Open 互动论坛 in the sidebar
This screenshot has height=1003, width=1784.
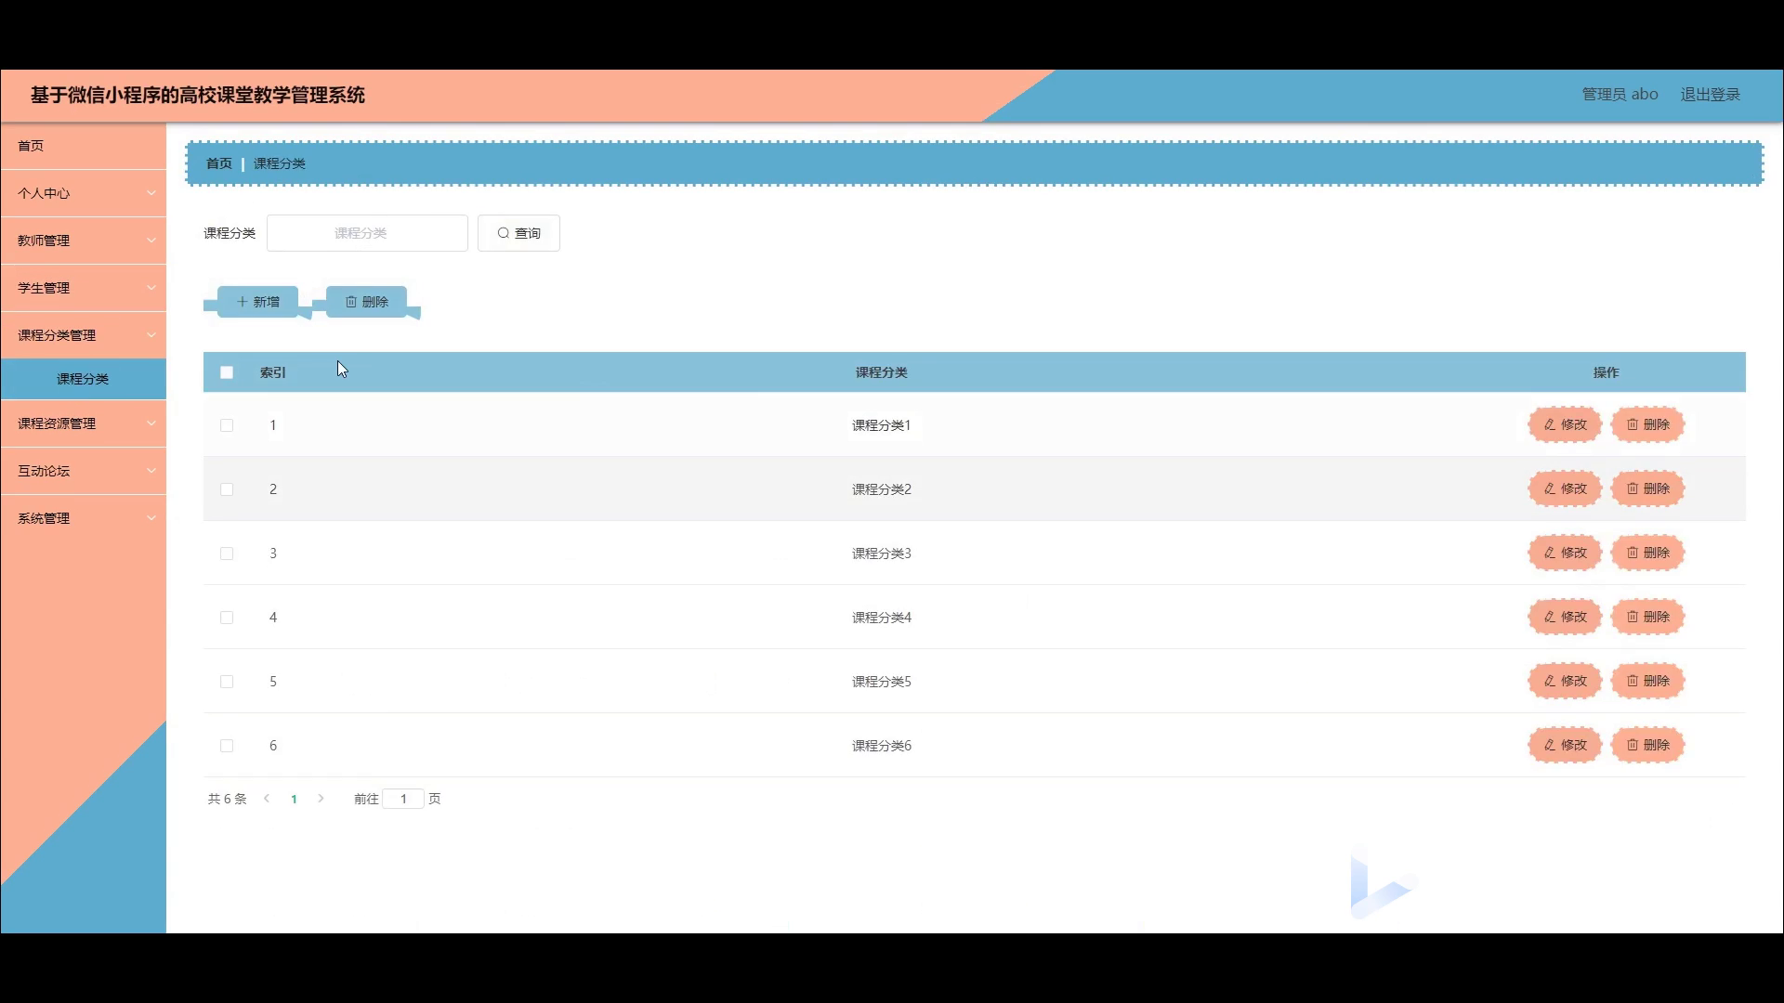(x=83, y=471)
